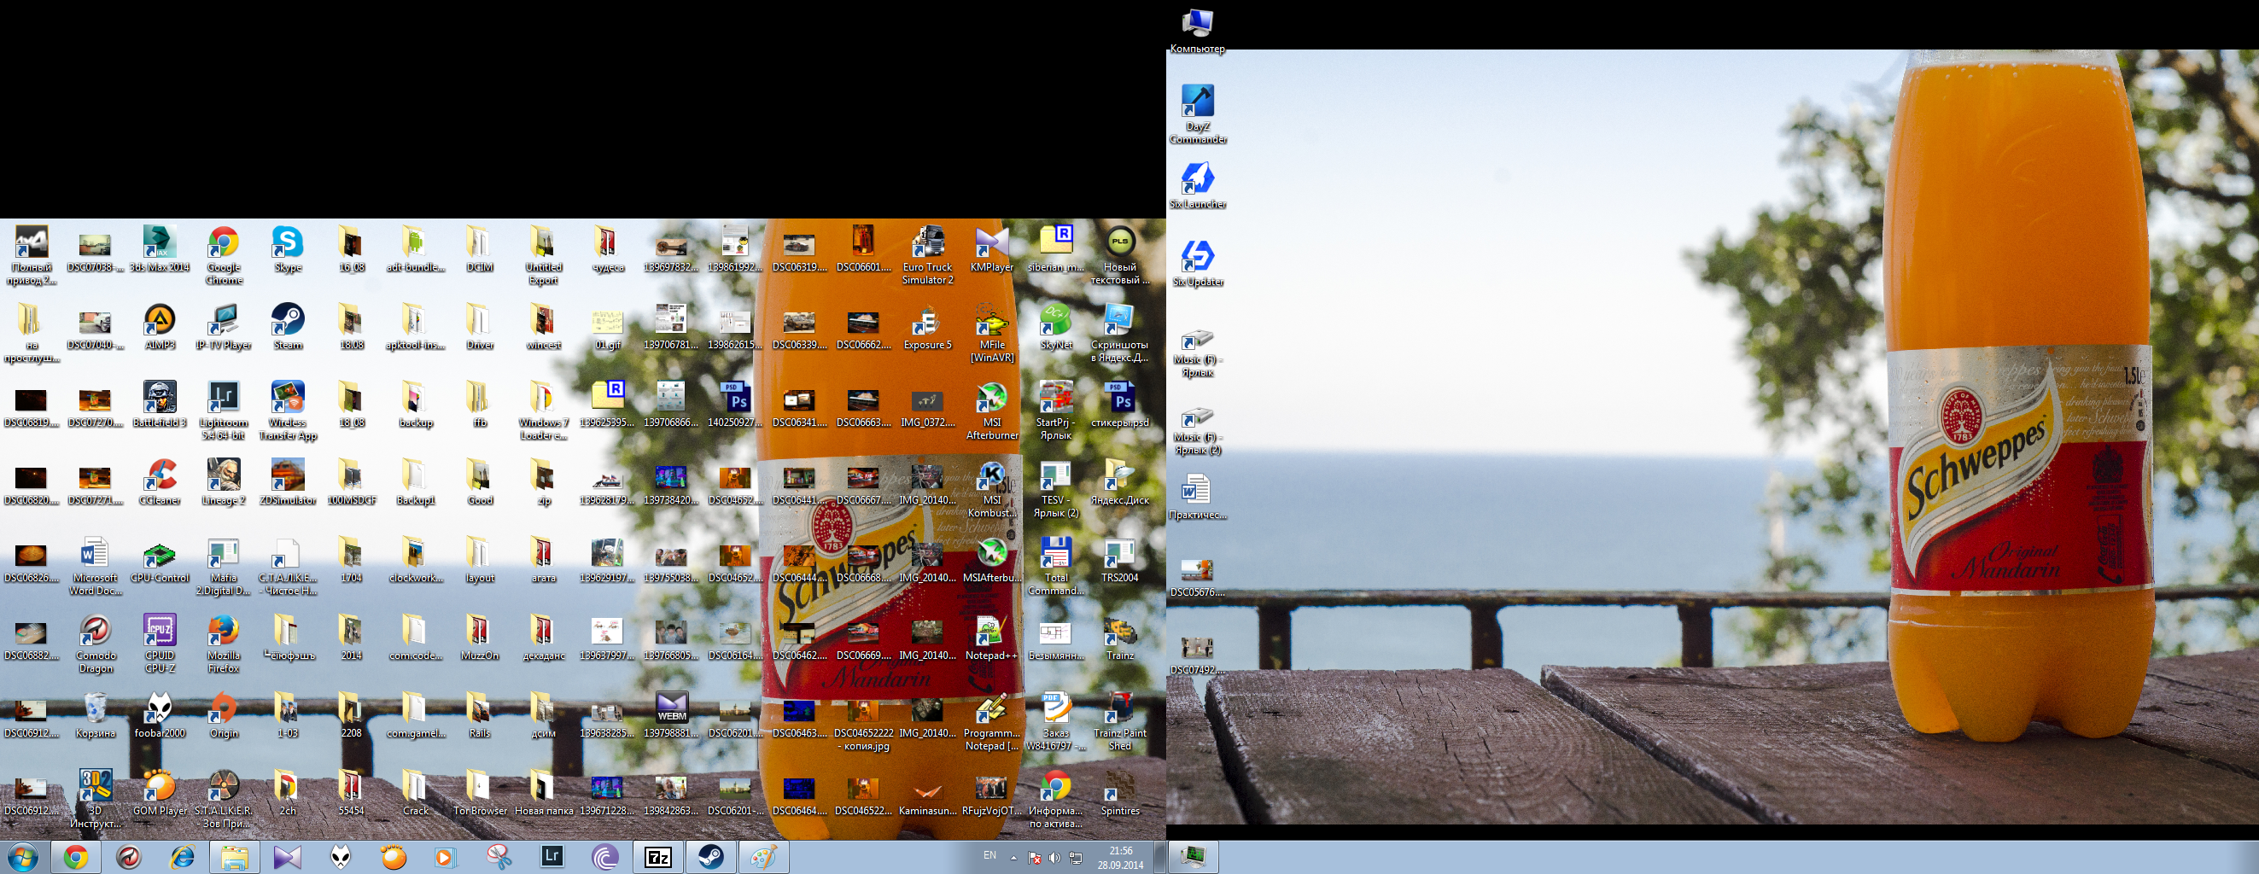Launch 3ds Max 2014 from the desktop
This screenshot has width=2259, height=874.
[x=160, y=250]
